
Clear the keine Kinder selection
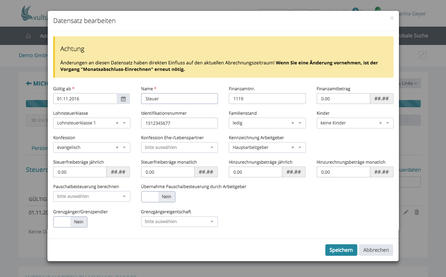tap(381, 123)
